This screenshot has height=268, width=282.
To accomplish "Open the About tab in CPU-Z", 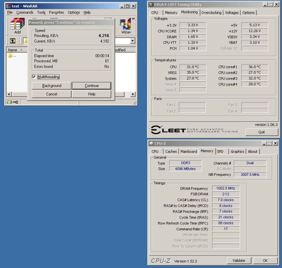I will tap(252, 152).
